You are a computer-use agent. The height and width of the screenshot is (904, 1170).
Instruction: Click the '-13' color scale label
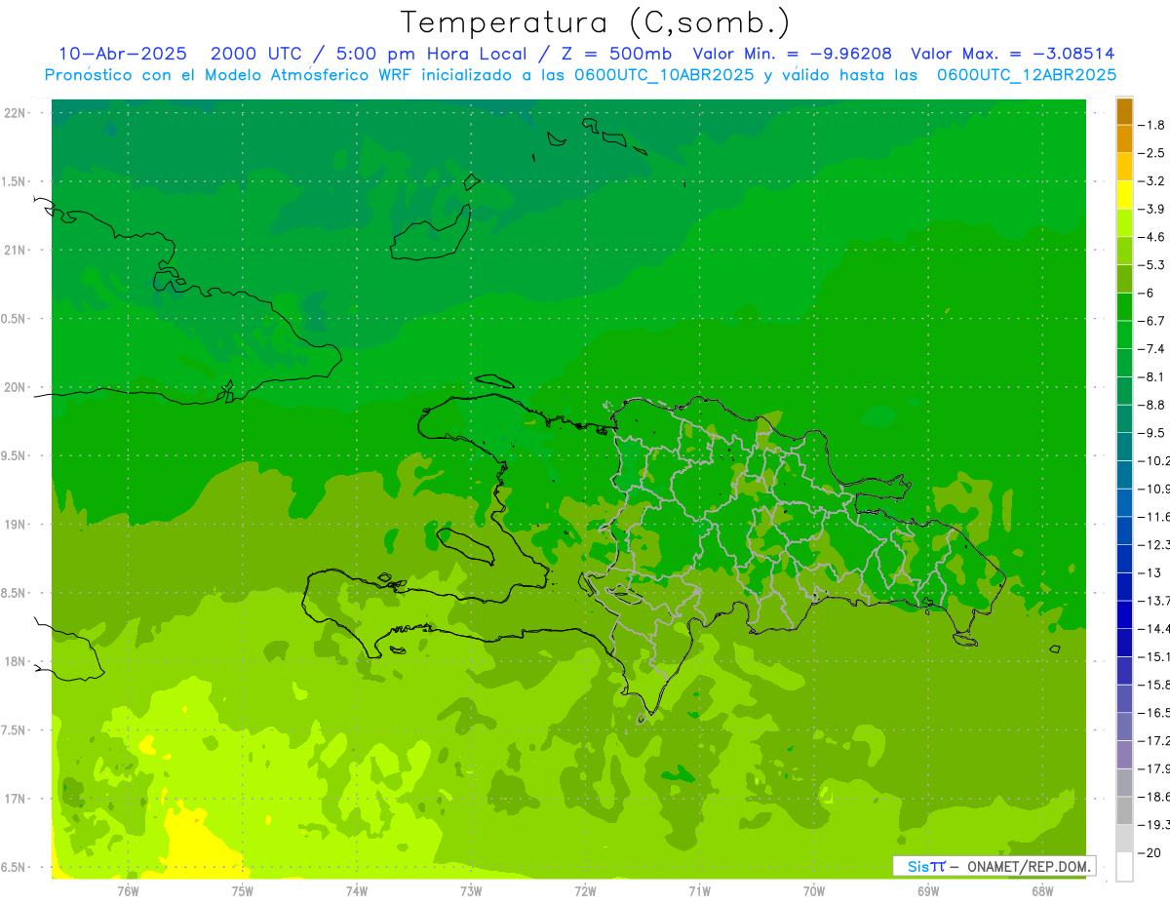[1150, 572]
